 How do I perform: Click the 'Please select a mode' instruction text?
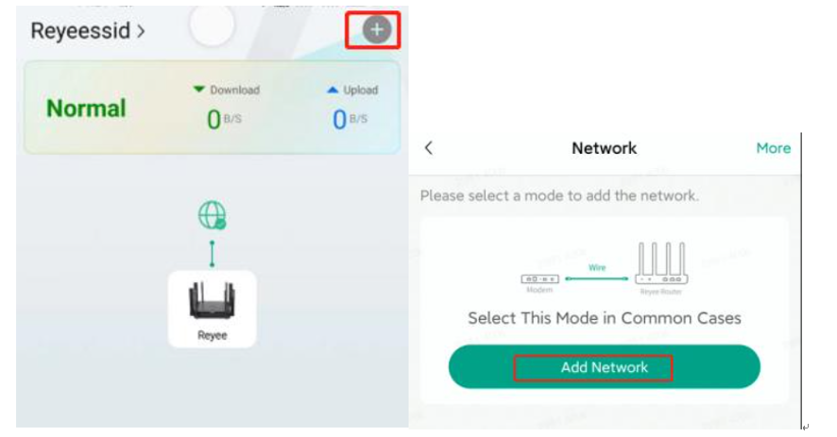[559, 196]
